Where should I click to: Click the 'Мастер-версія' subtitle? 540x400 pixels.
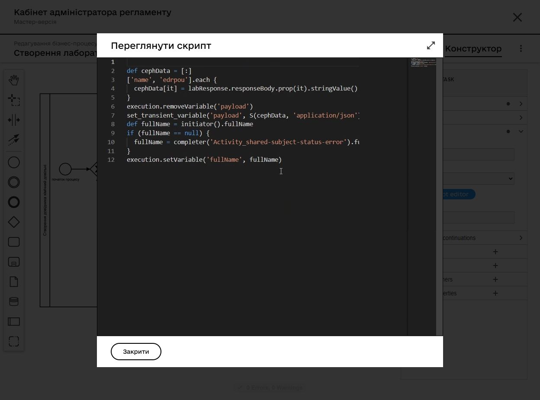pyautogui.click(x=35, y=22)
